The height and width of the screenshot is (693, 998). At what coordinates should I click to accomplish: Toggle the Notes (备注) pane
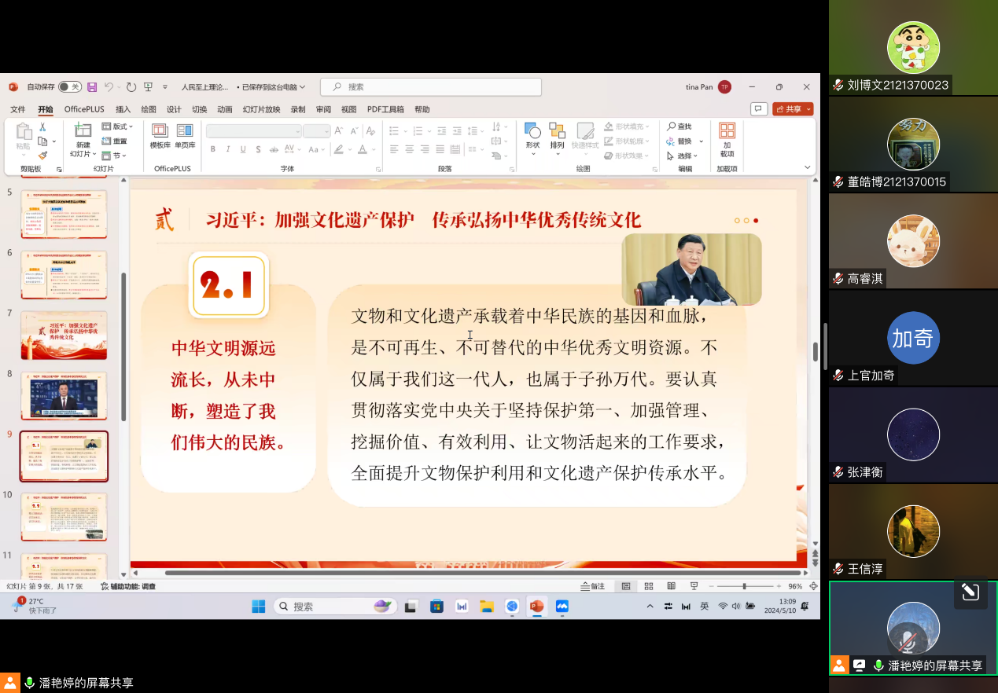click(593, 586)
